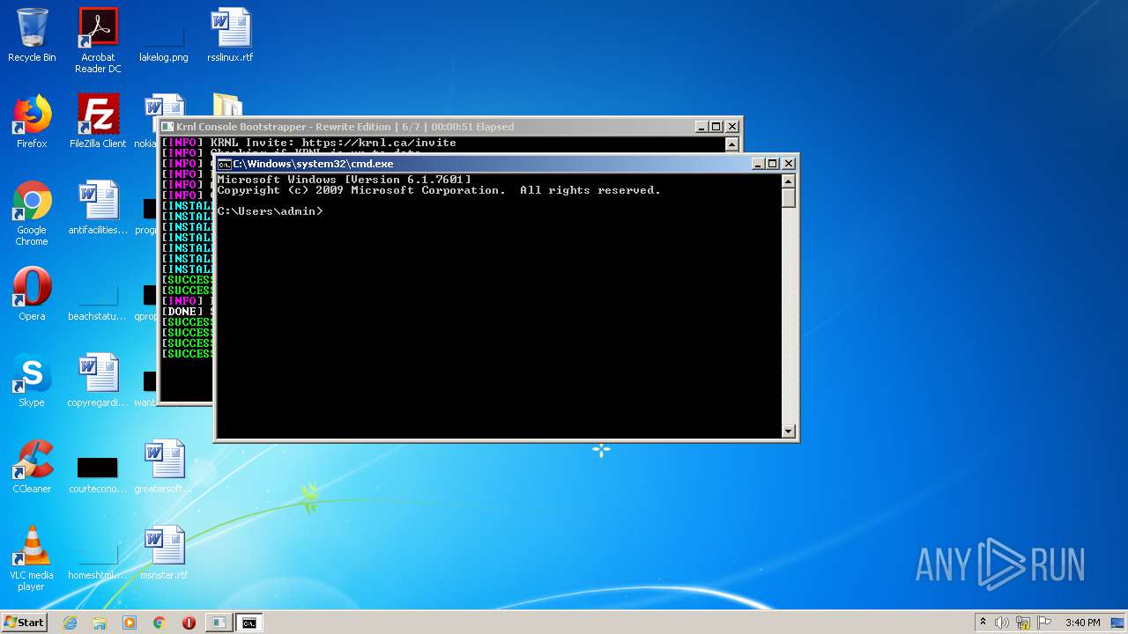Select the beachstatu file icon
The height and width of the screenshot is (634, 1128).
pyautogui.click(x=98, y=299)
